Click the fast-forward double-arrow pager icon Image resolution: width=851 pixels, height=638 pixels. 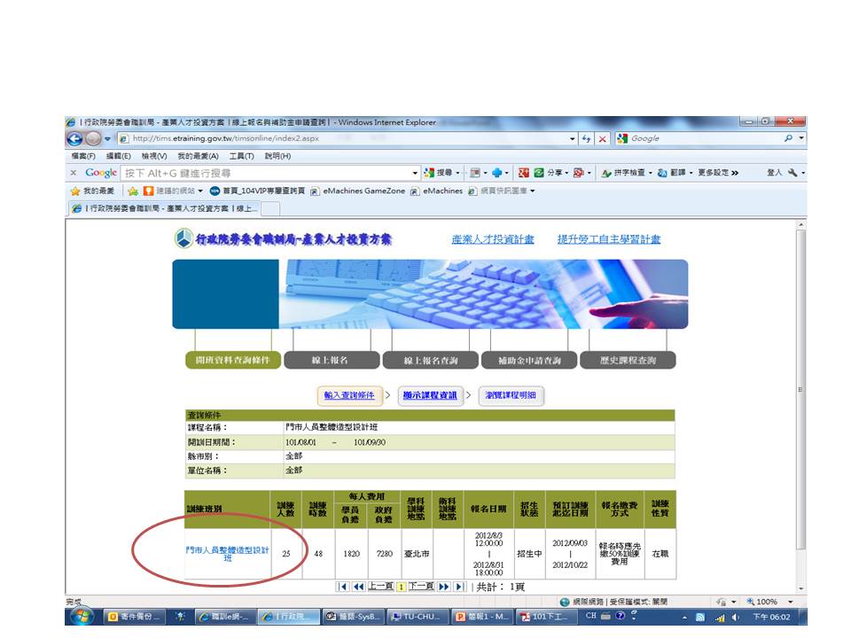coord(443,587)
